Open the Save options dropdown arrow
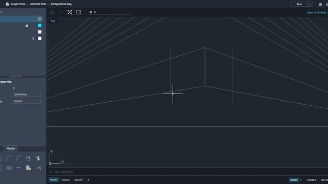The height and width of the screenshot is (184, 328). click(x=310, y=4)
